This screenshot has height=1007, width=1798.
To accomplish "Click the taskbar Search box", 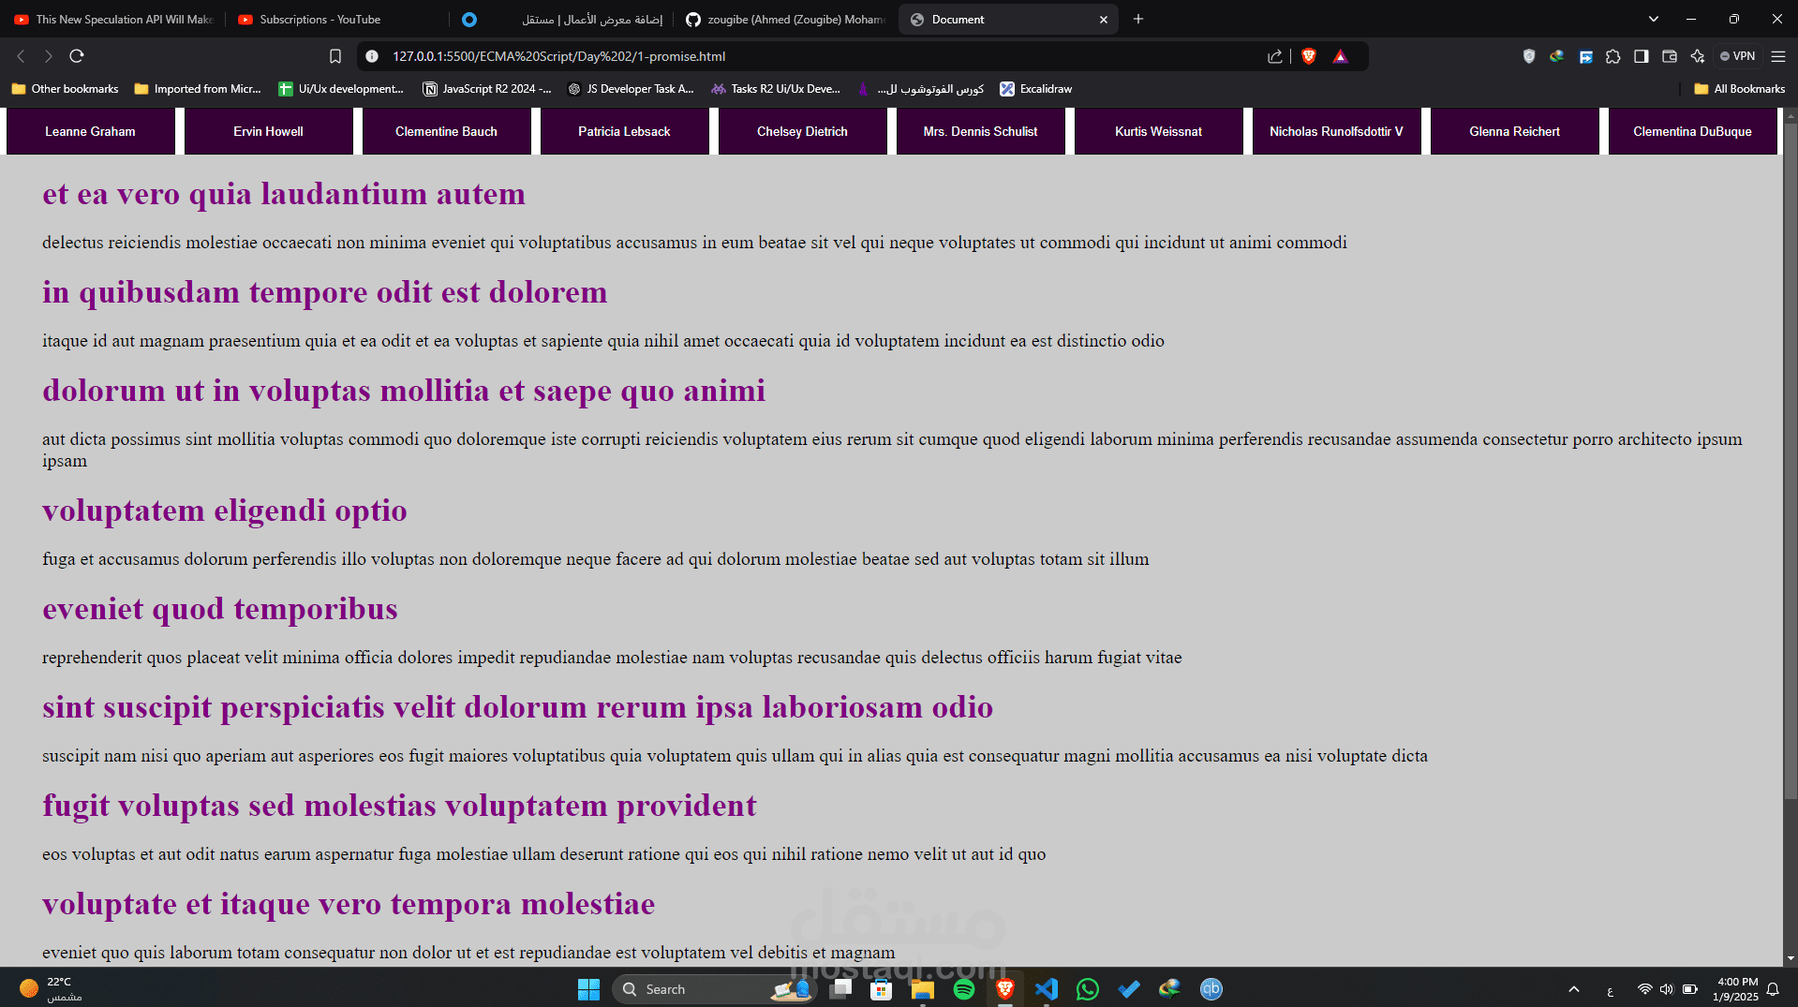I will click(x=714, y=989).
